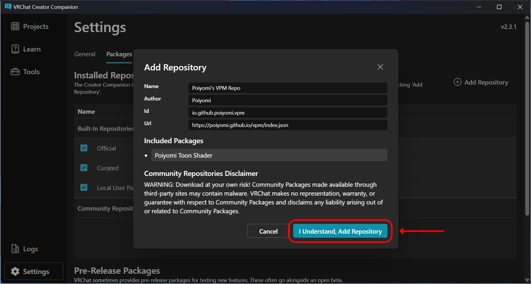Maximize the Creator Companion window
This screenshot has height=284, width=531.
click(x=499, y=7)
